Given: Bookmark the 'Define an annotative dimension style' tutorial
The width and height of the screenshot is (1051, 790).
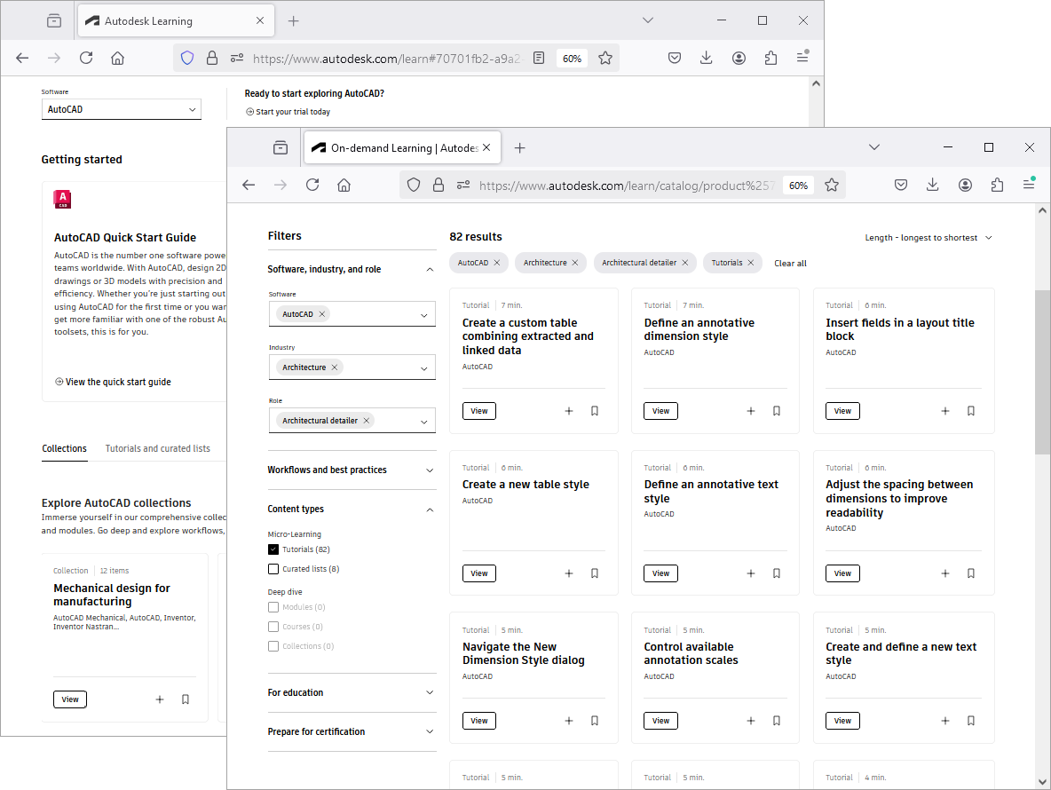Looking at the screenshot, I should (777, 411).
